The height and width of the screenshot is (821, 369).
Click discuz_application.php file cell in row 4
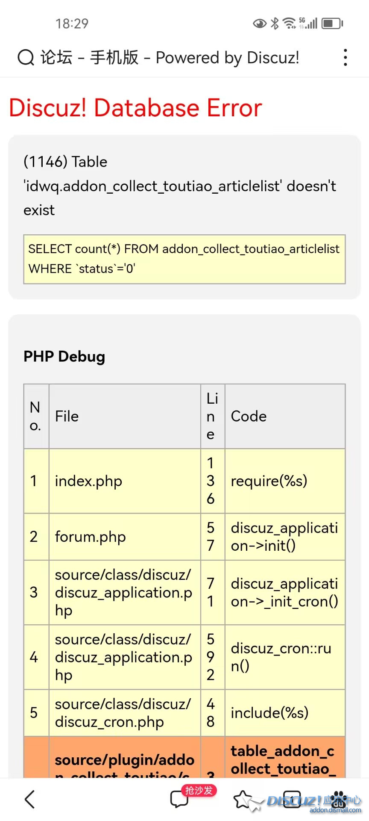pos(125,657)
